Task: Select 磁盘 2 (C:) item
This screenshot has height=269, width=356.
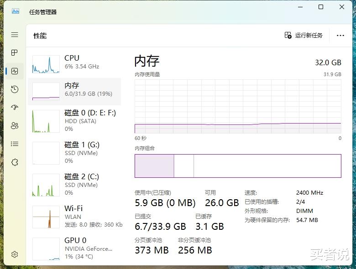Action: coord(74,185)
